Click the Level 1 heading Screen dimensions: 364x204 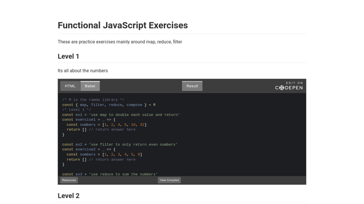point(69,56)
